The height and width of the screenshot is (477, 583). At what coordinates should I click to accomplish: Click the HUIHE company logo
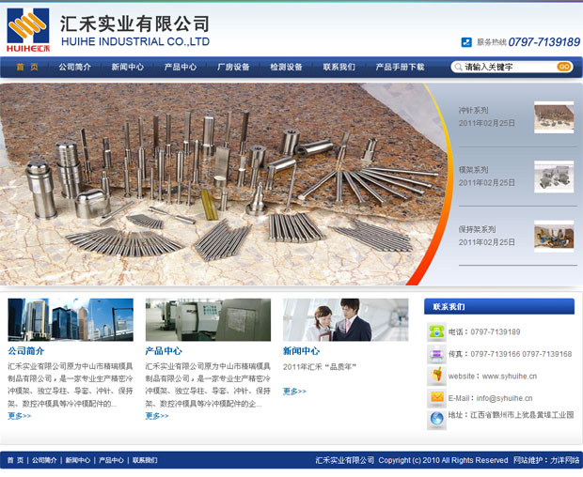coord(28,29)
